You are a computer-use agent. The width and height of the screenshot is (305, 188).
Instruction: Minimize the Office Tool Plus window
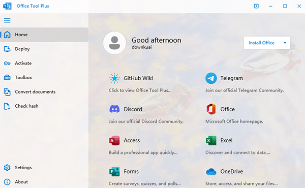pos(270,6)
